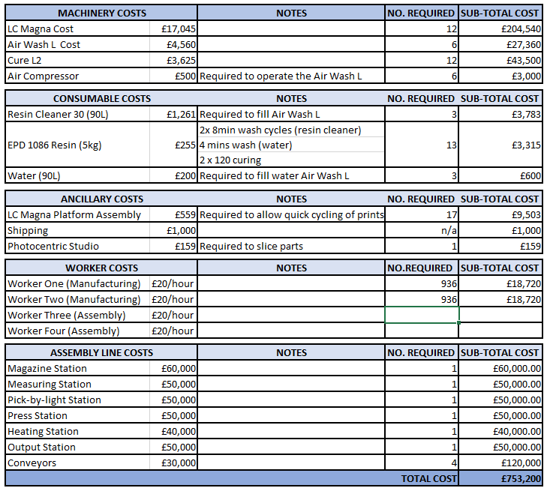Click the Magazine Station label cell
Screen dimensions: 547x491
pos(78,368)
